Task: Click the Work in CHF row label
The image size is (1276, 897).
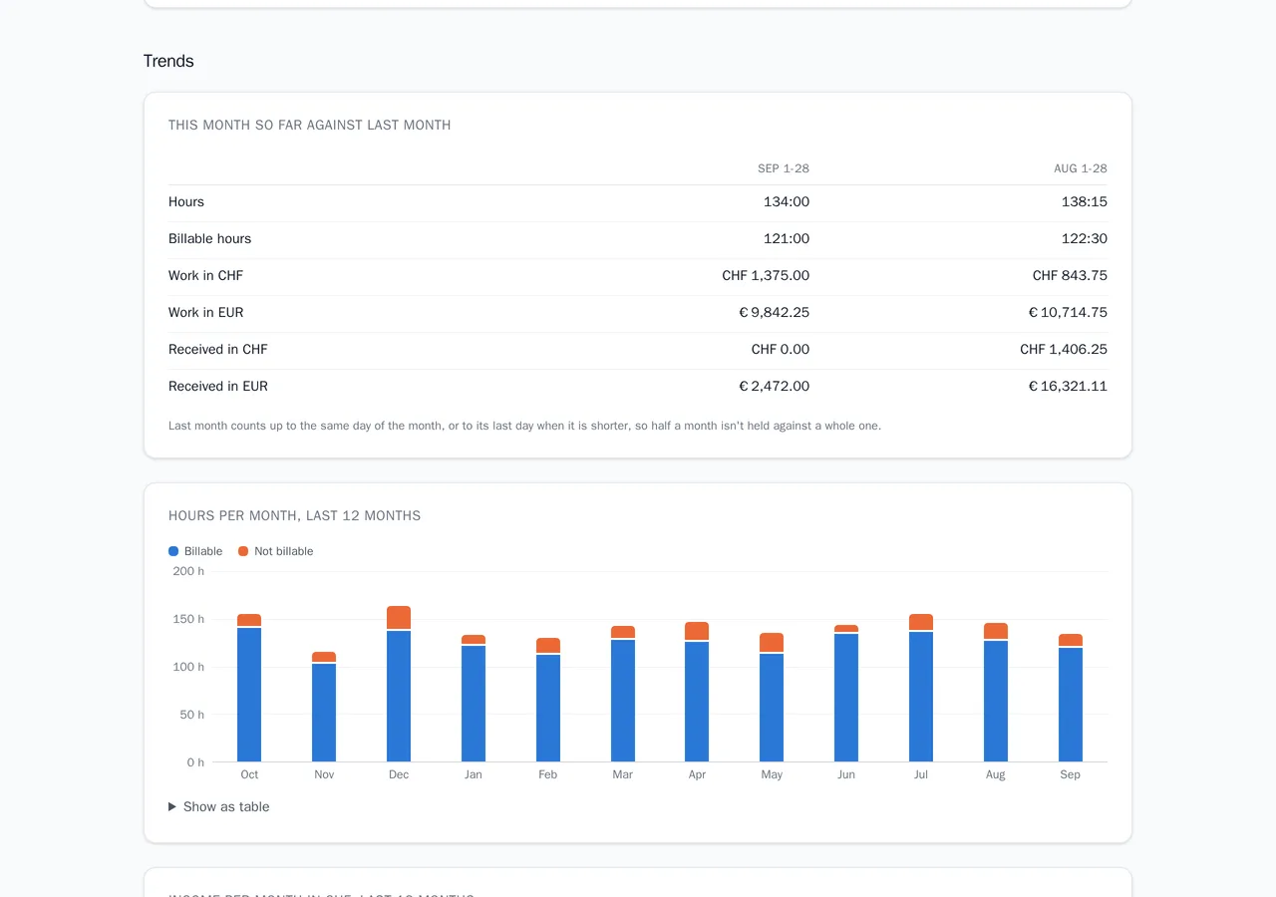Action: [x=205, y=276]
